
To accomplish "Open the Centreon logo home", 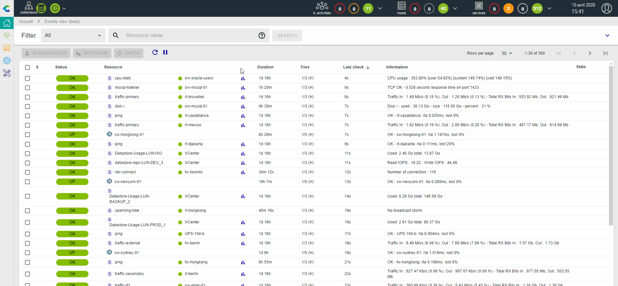I will tap(6, 8).
